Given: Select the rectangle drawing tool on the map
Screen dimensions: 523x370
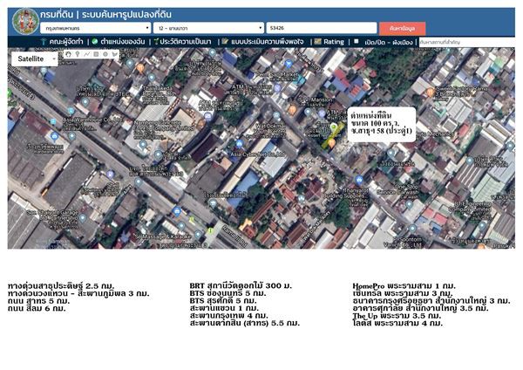Looking at the screenshot, I should [96, 54].
